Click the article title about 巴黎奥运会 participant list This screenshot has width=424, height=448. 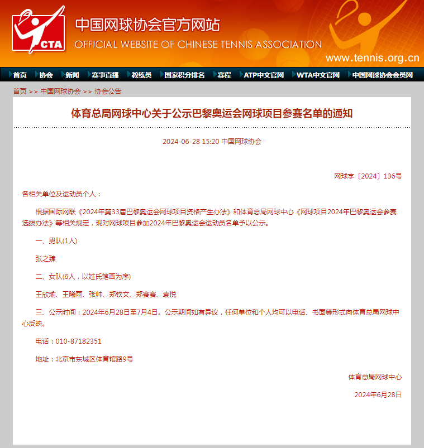tap(212, 113)
